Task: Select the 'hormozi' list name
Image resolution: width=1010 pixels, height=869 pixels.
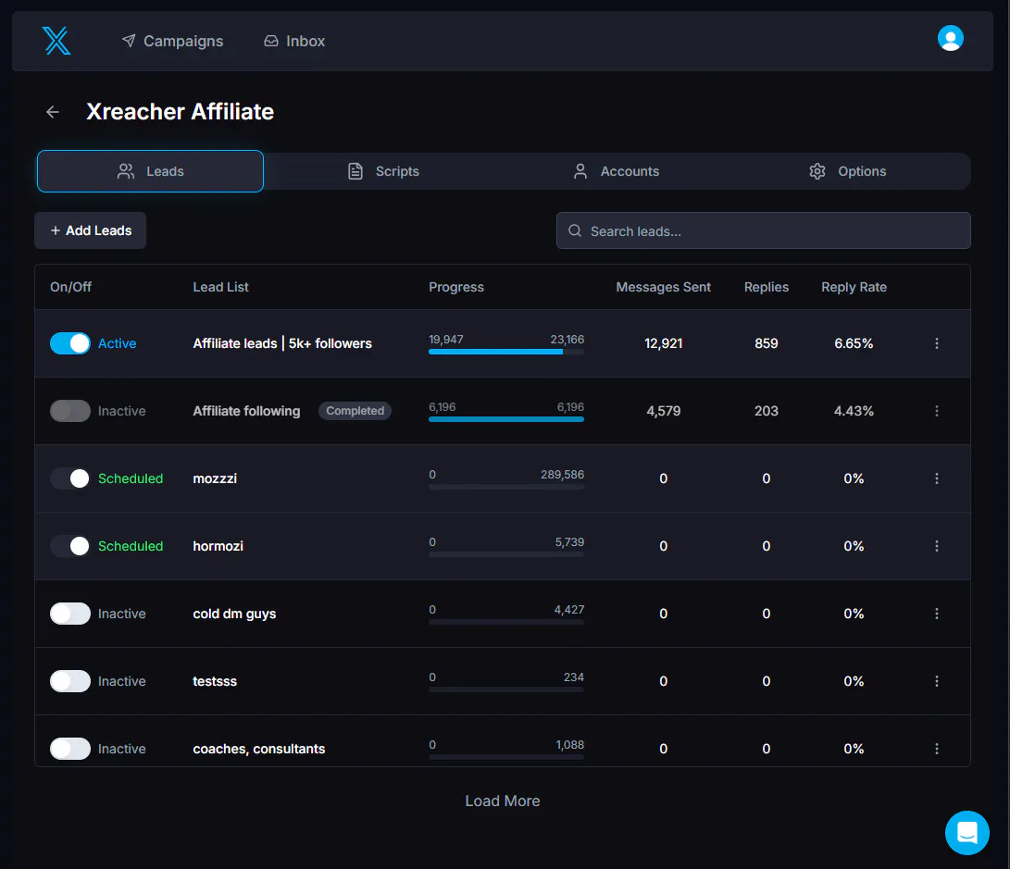Action: pos(218,546)
